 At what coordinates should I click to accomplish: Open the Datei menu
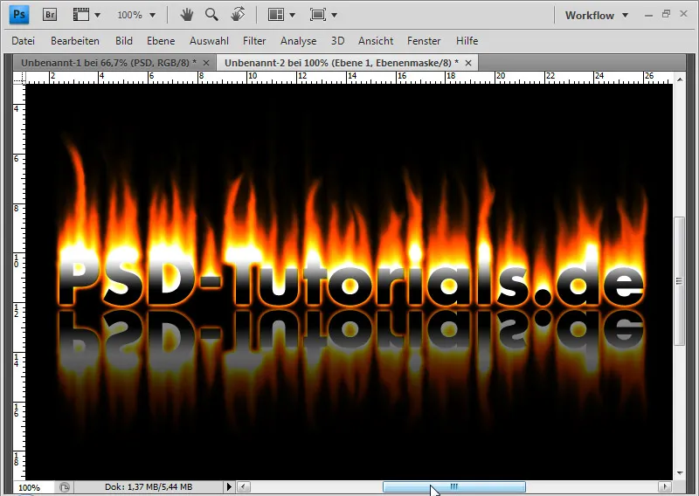[x=24, y=40]
